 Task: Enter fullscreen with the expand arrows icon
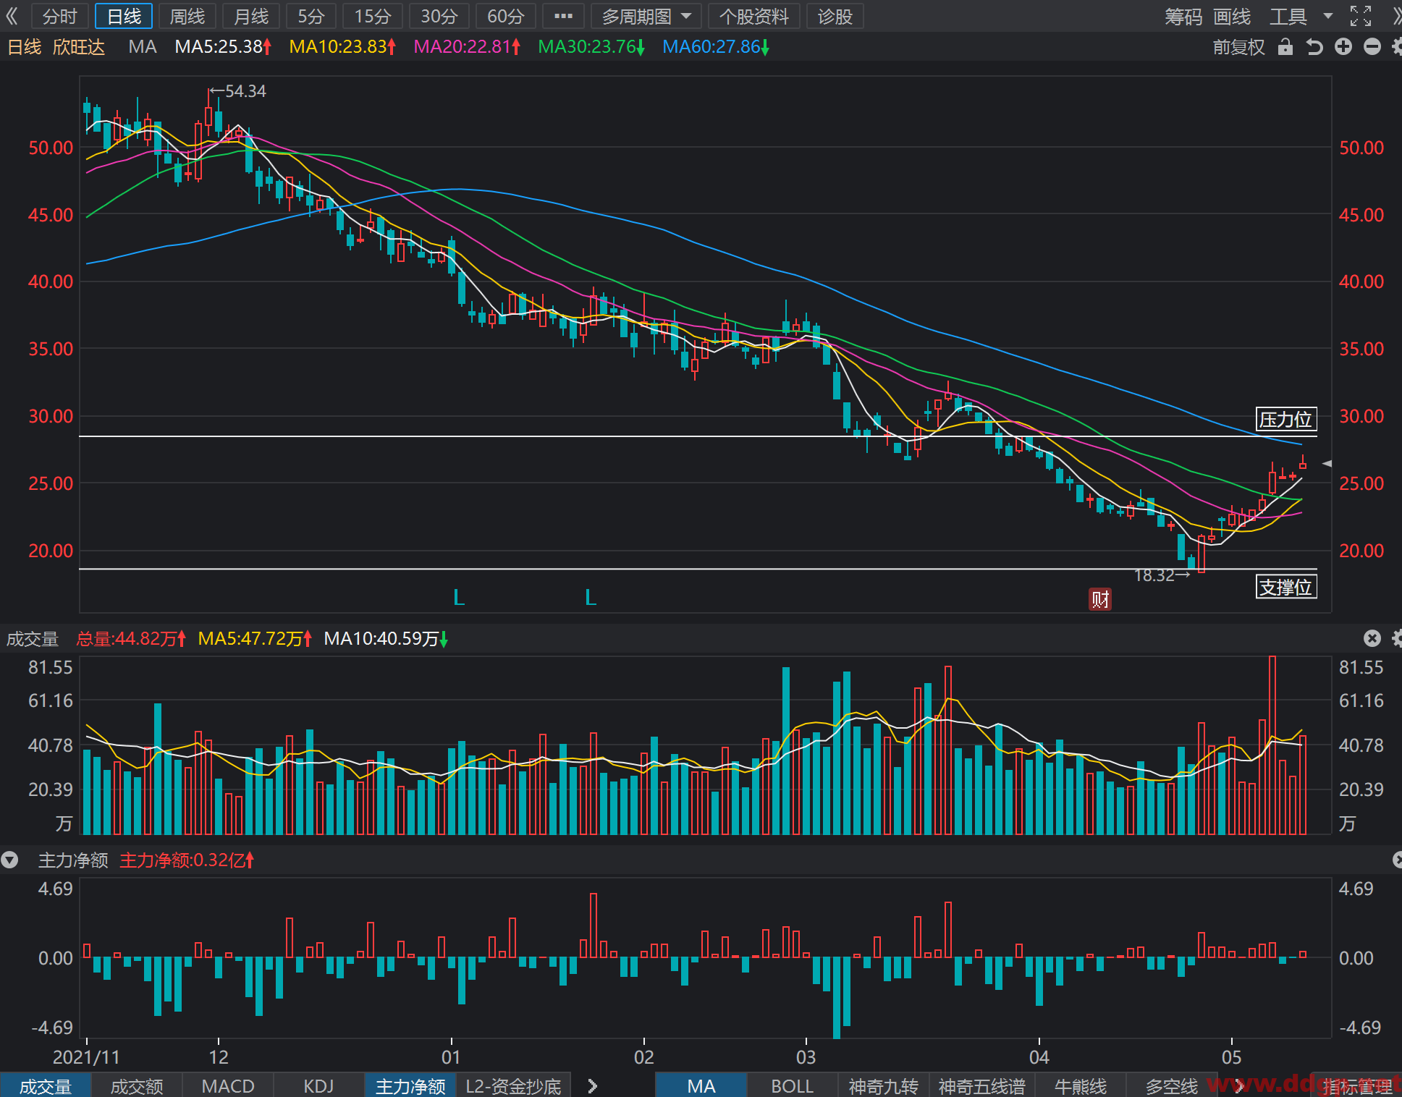(x=1361, y=16)
